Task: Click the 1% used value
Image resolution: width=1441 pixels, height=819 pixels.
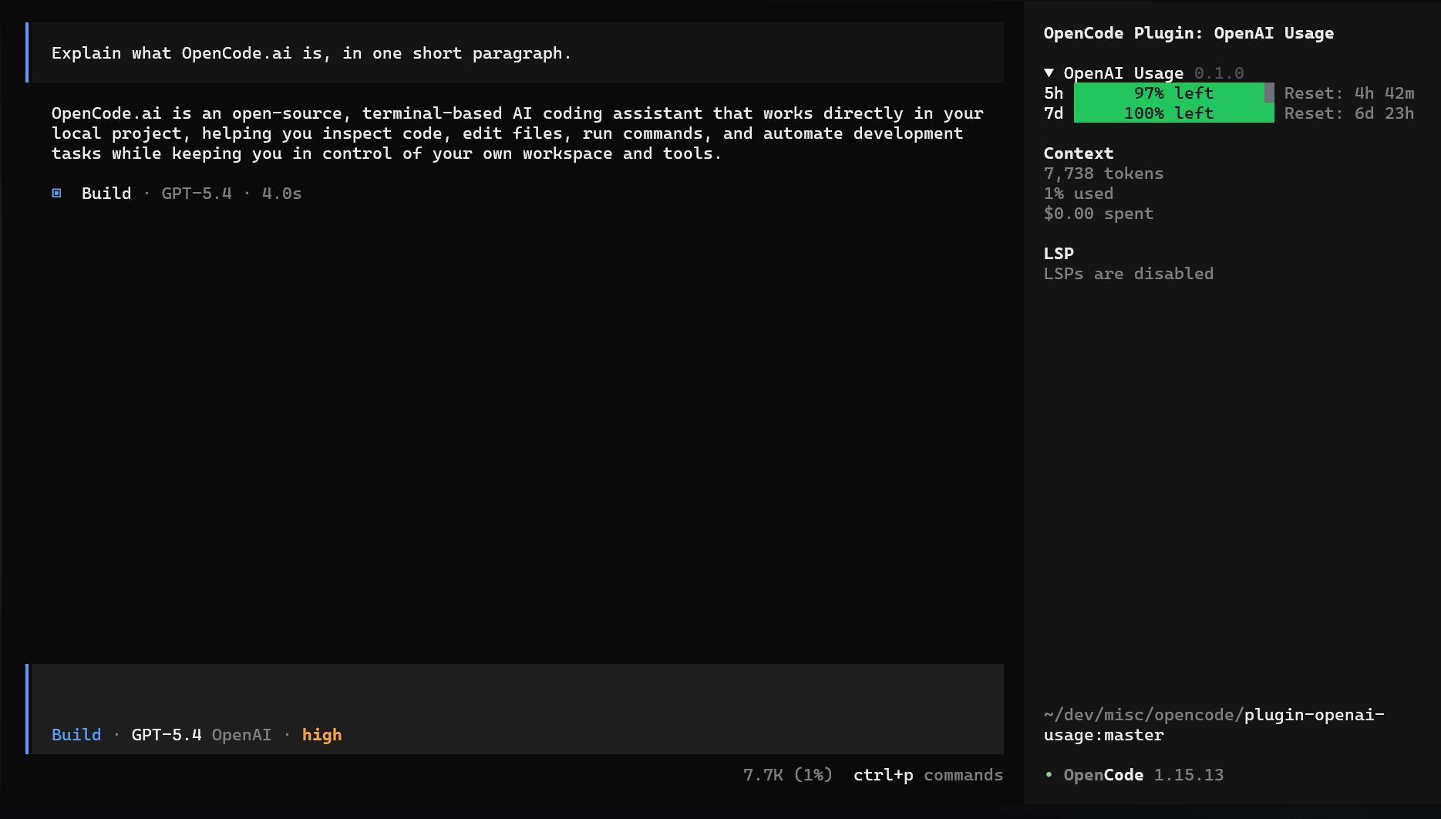Action: pyautogui.click(x=1078, y=193)
